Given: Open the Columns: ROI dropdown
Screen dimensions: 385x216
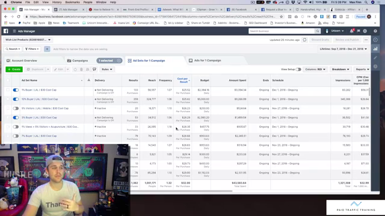Looking at the screenshot, I should point(315,70).
